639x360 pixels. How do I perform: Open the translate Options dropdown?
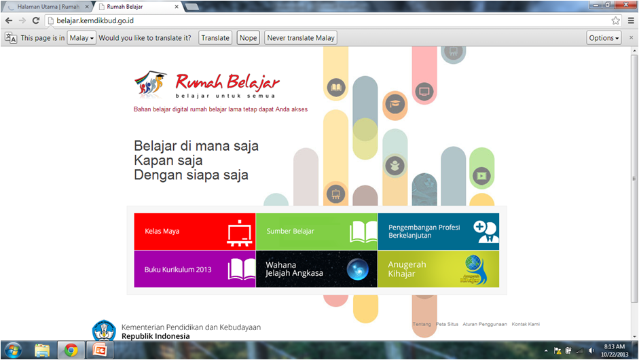point(604,38)
